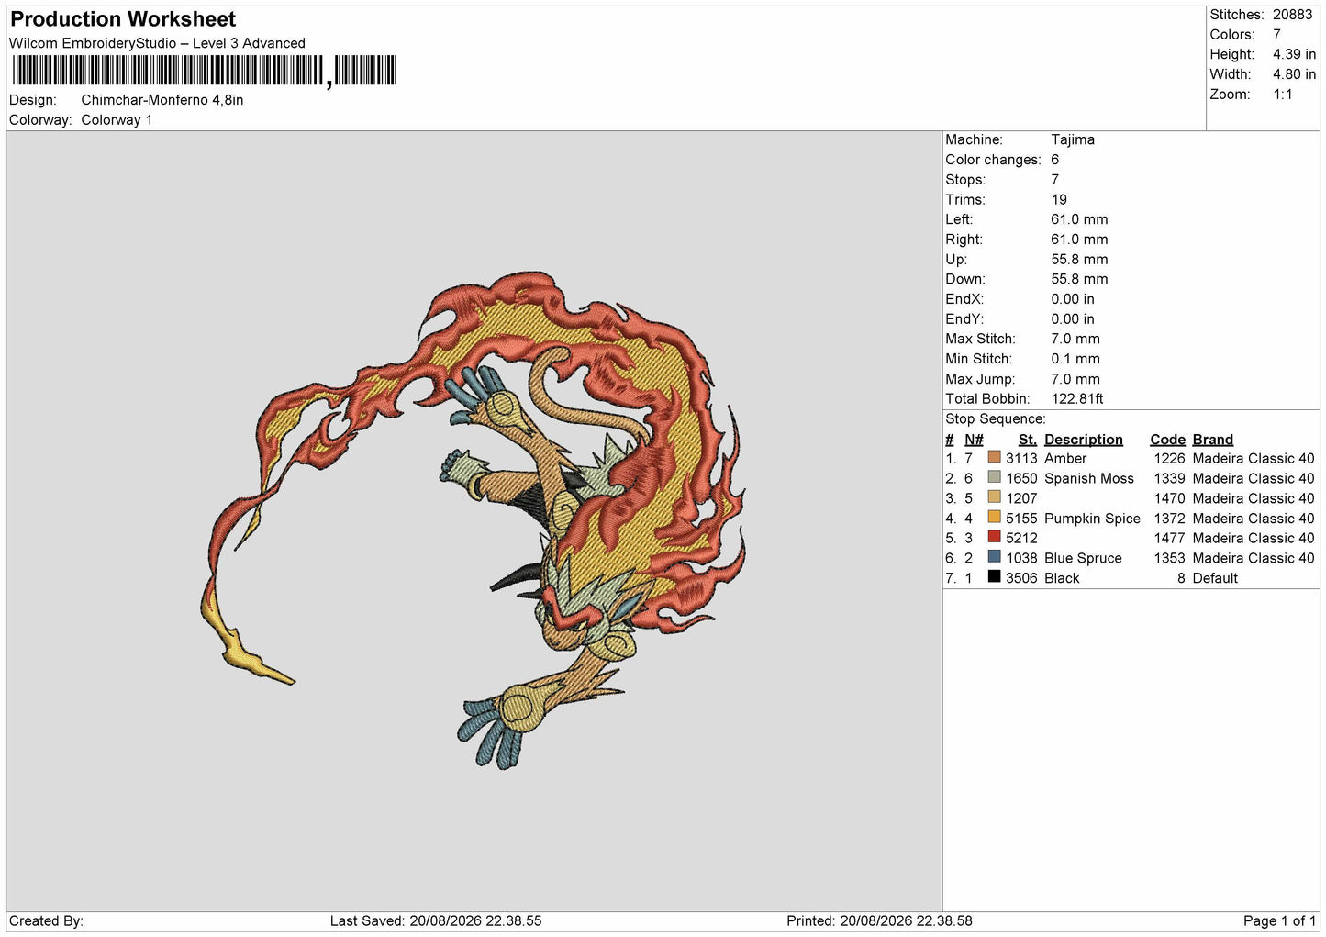Click the 1207 thread color swatch
This screenshot has width=1326, height=937.
pyautogui.click(x=994, y=497)
